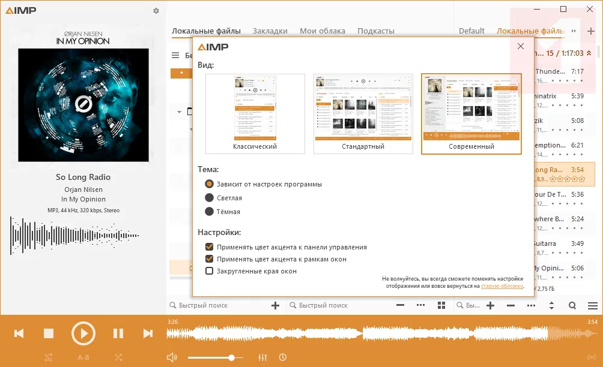This screenshot has width=603, height=367.
Task: Open the playlist hamburger menu
Action: 593,305
